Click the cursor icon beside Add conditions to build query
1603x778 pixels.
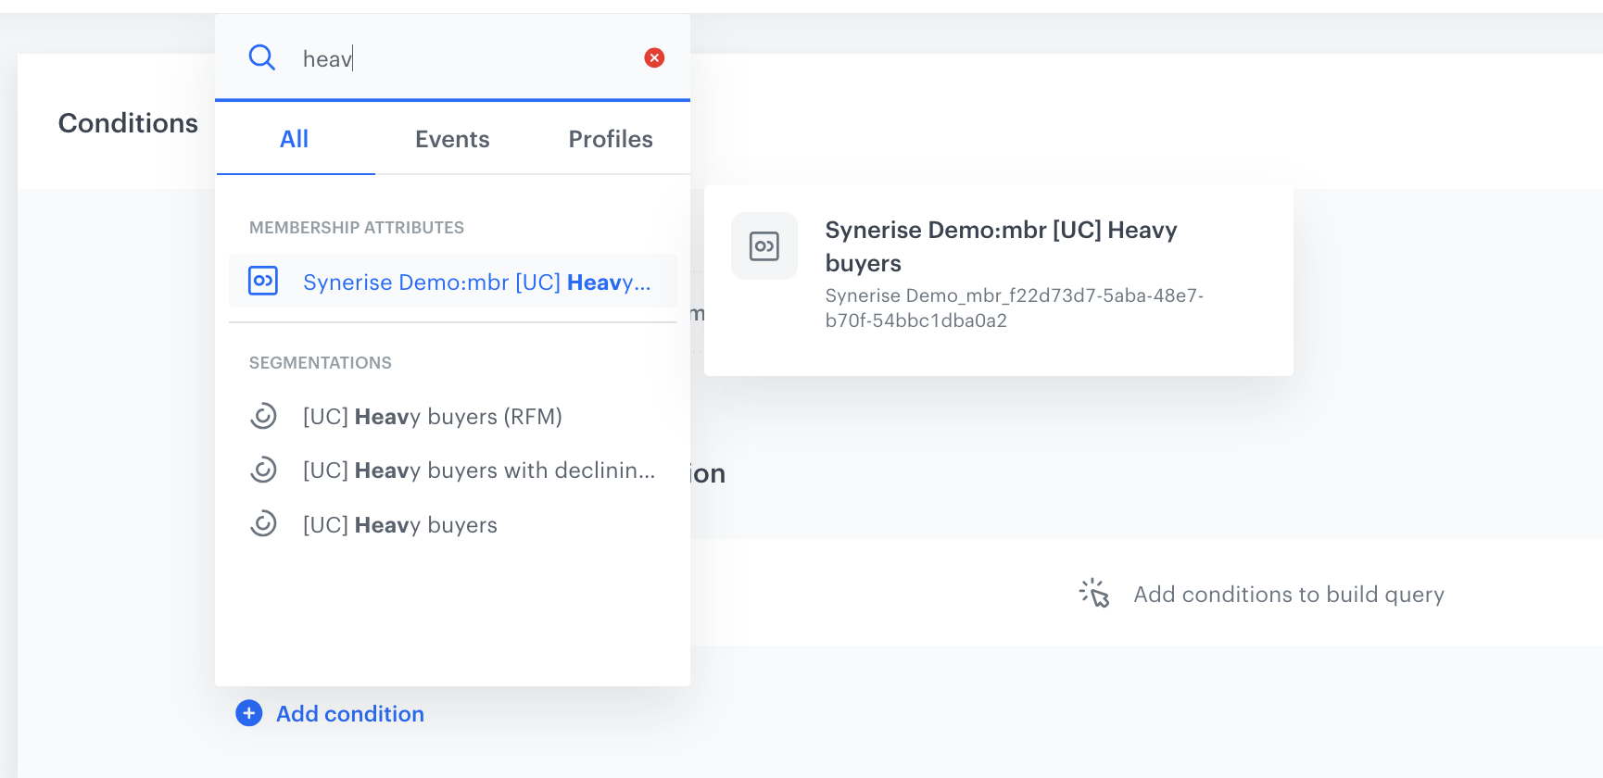(1094, 594)
